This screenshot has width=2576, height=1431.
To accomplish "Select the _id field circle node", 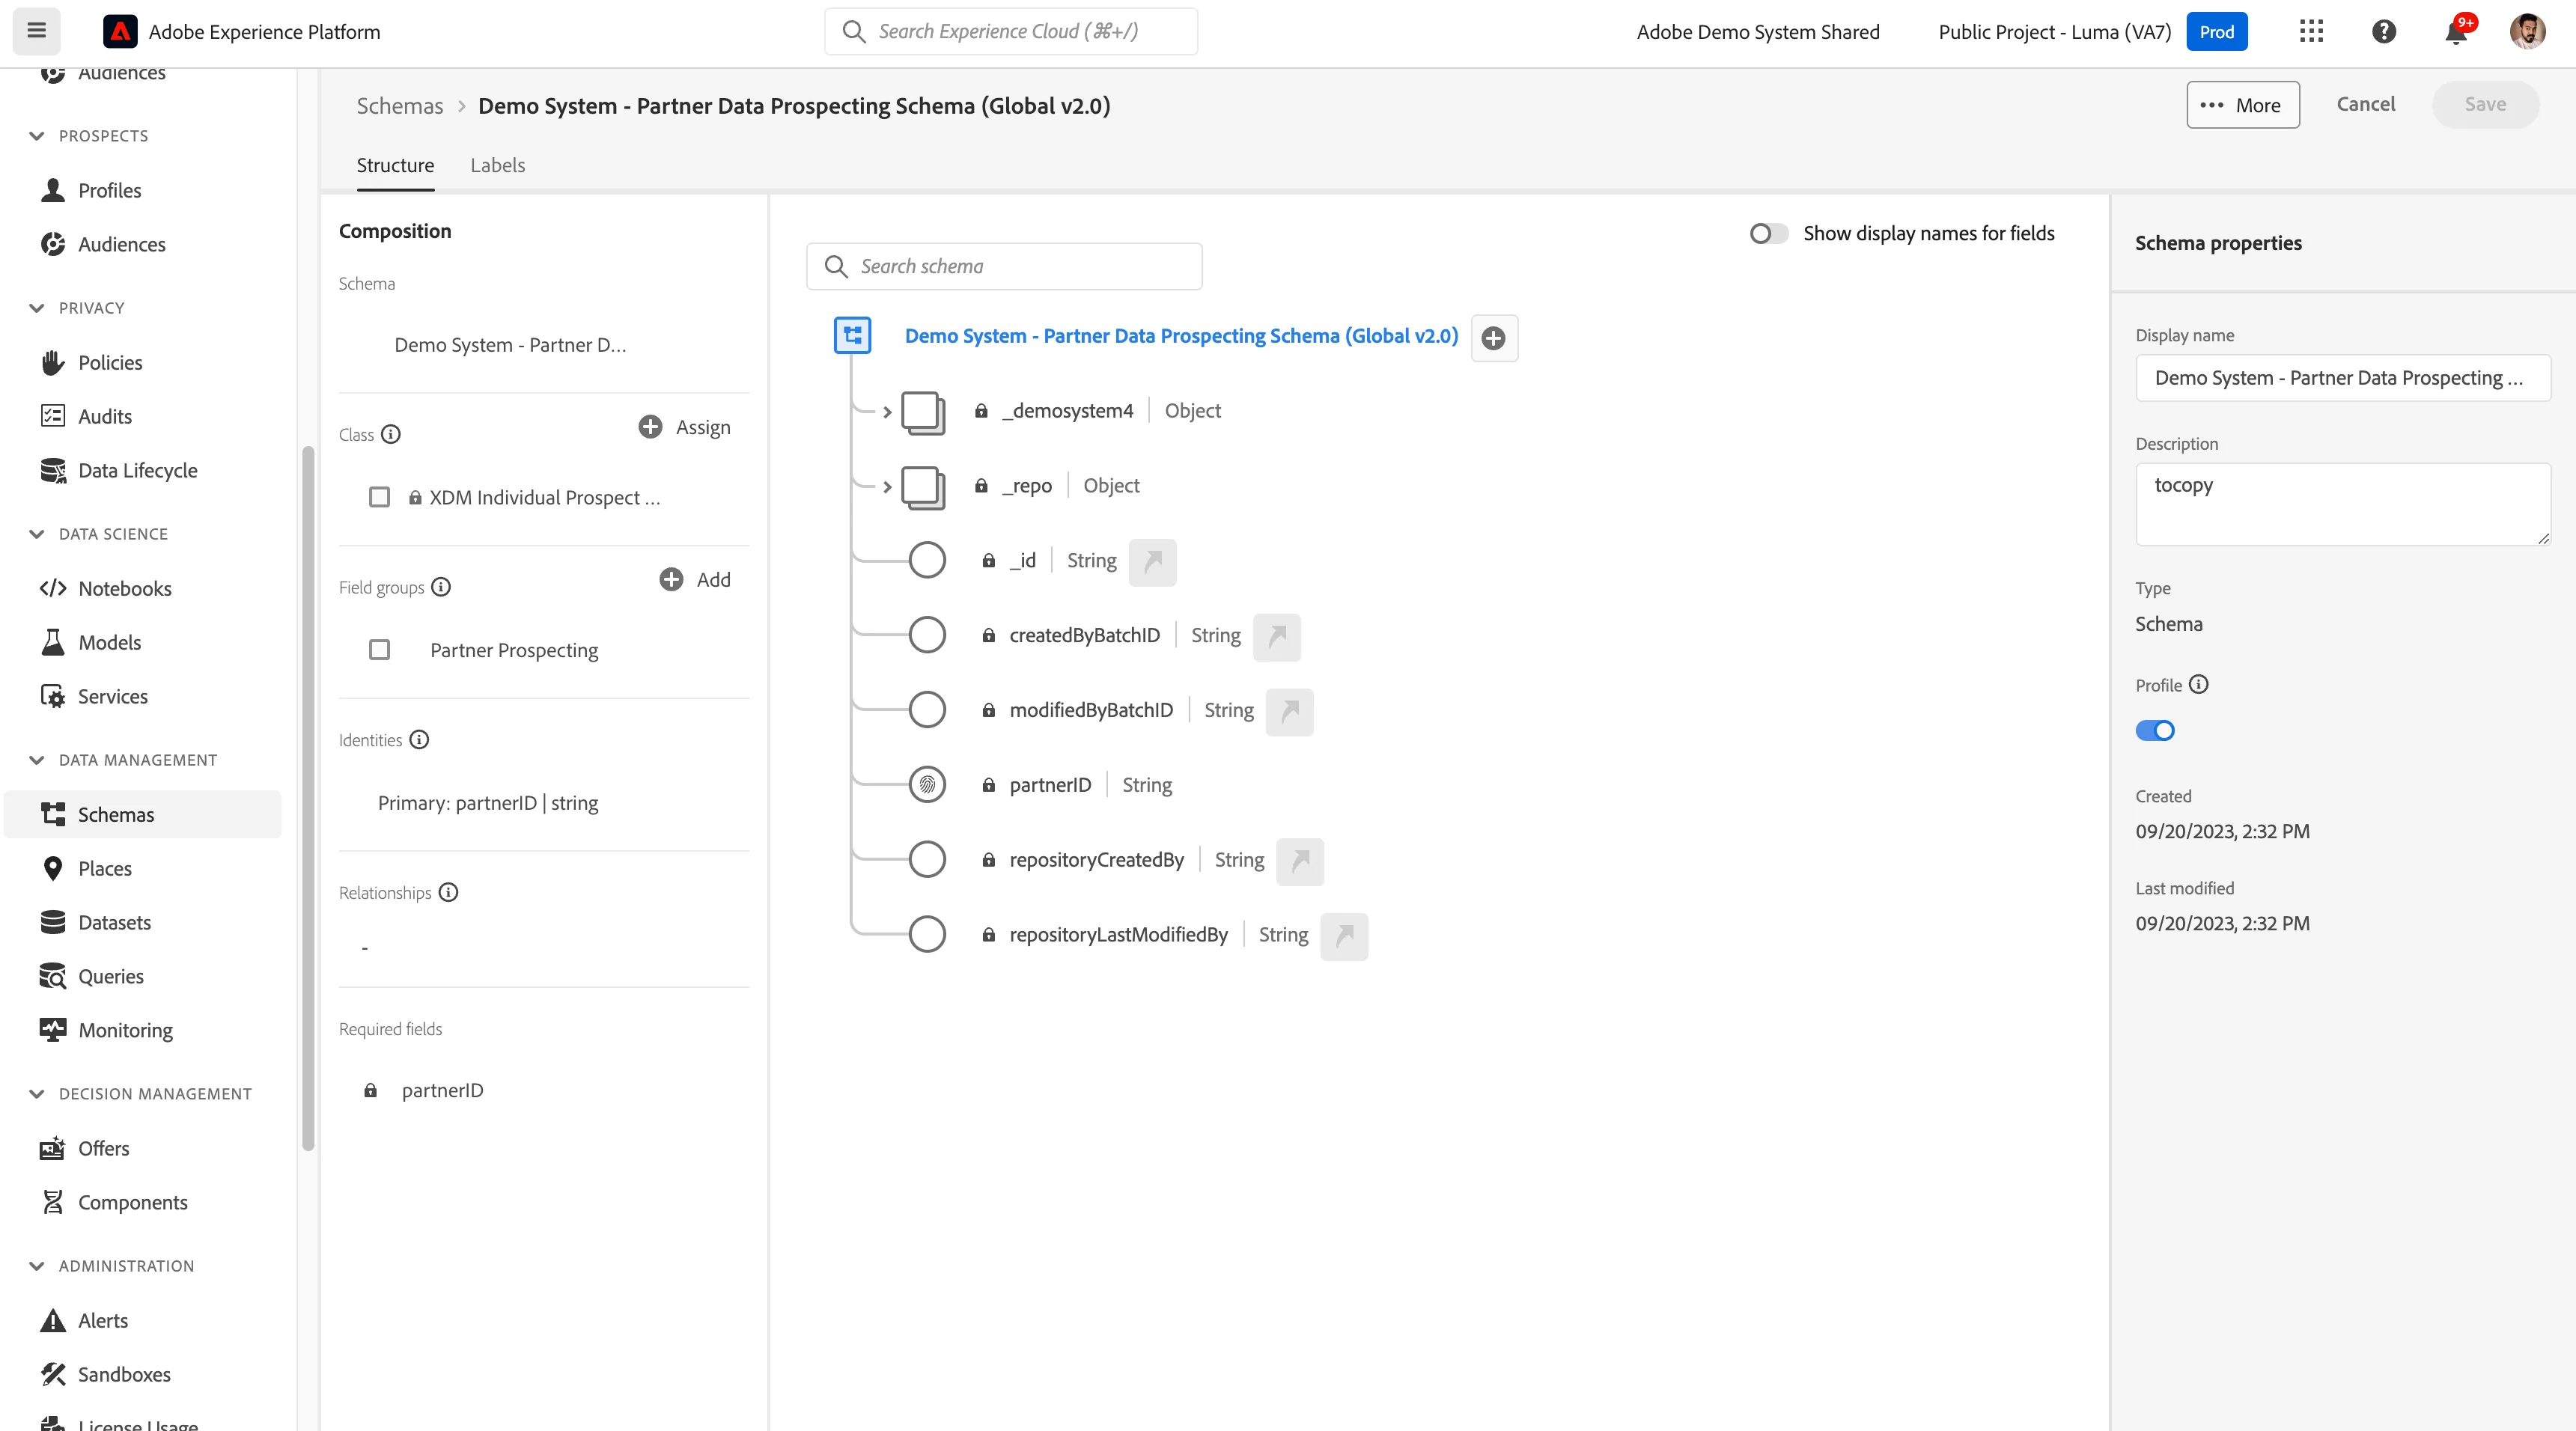I will pos(927,560).
